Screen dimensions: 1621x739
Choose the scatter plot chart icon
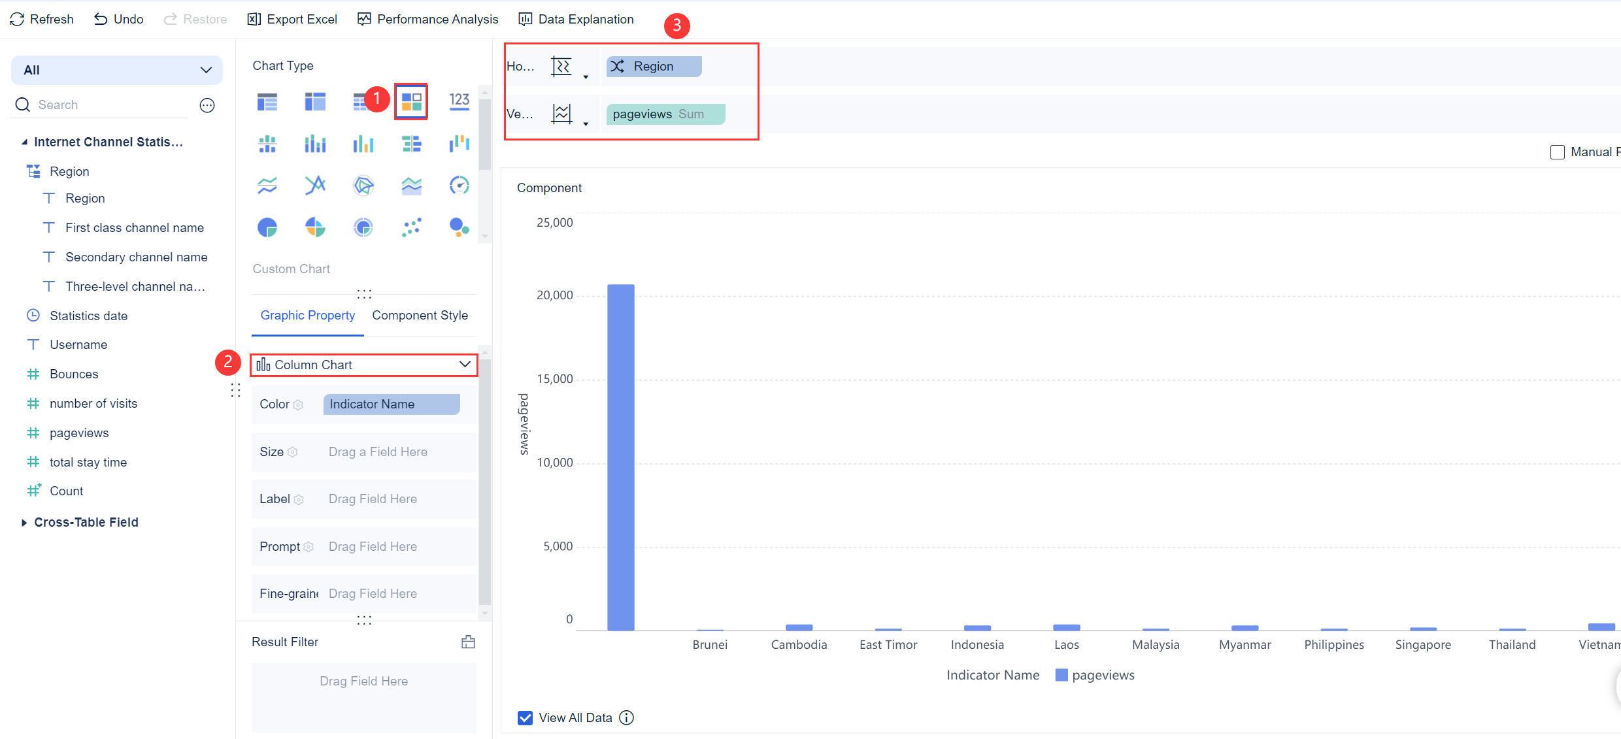(411, 227)
